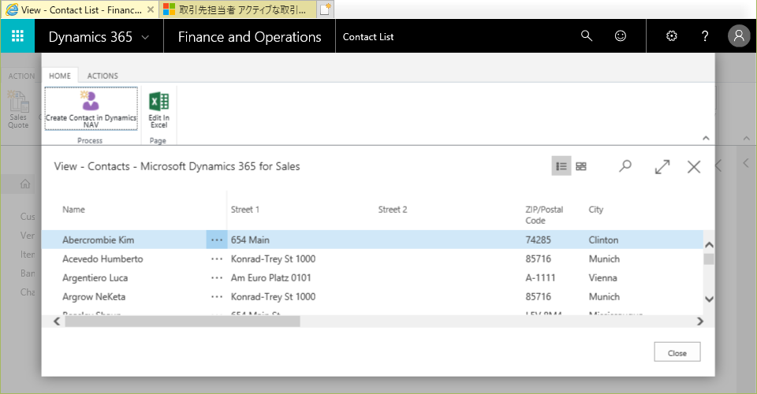Click the search magnifier in the top bar
The image size is (757, 394).
[x=586, y=35]
